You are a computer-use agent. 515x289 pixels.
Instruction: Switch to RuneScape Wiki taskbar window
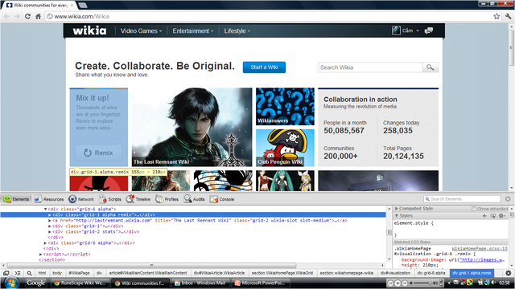coord(80,283)
